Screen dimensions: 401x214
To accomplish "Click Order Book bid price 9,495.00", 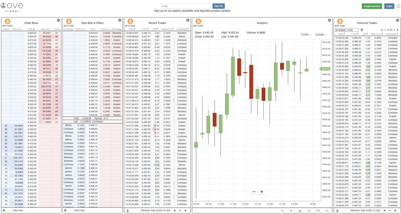I will [32, 126].
